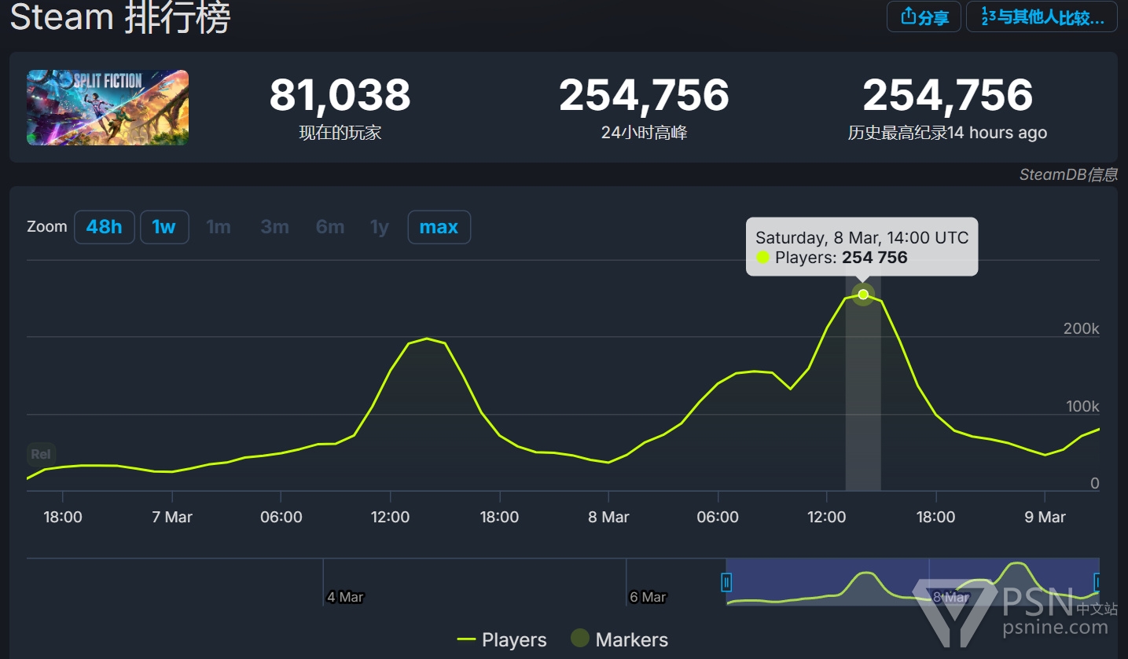Select the 1m zoom range
The height and width of the screenshot is (659, 1128).
(x=219, y=227)
